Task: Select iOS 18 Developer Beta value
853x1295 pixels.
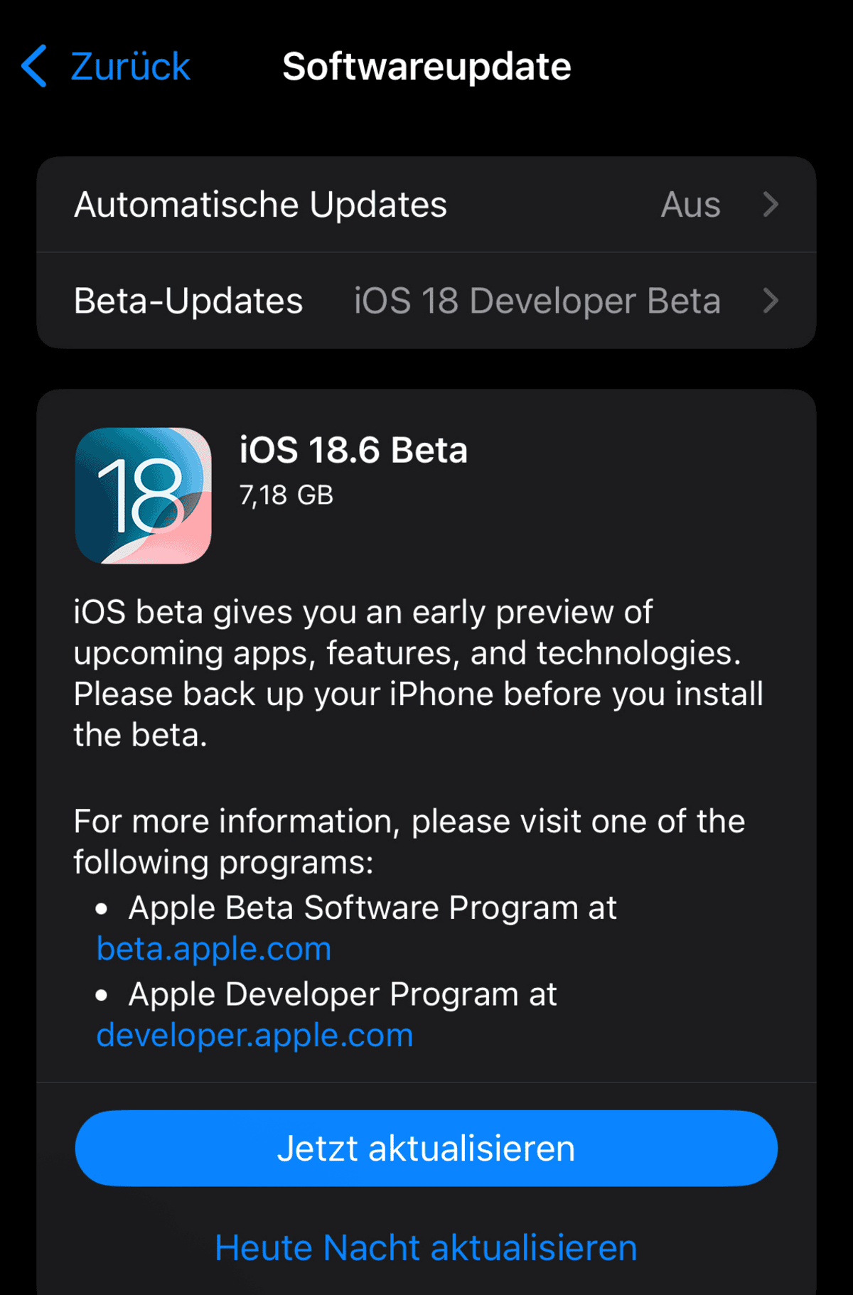Action: pyautogui.click(x=537, y=301)
